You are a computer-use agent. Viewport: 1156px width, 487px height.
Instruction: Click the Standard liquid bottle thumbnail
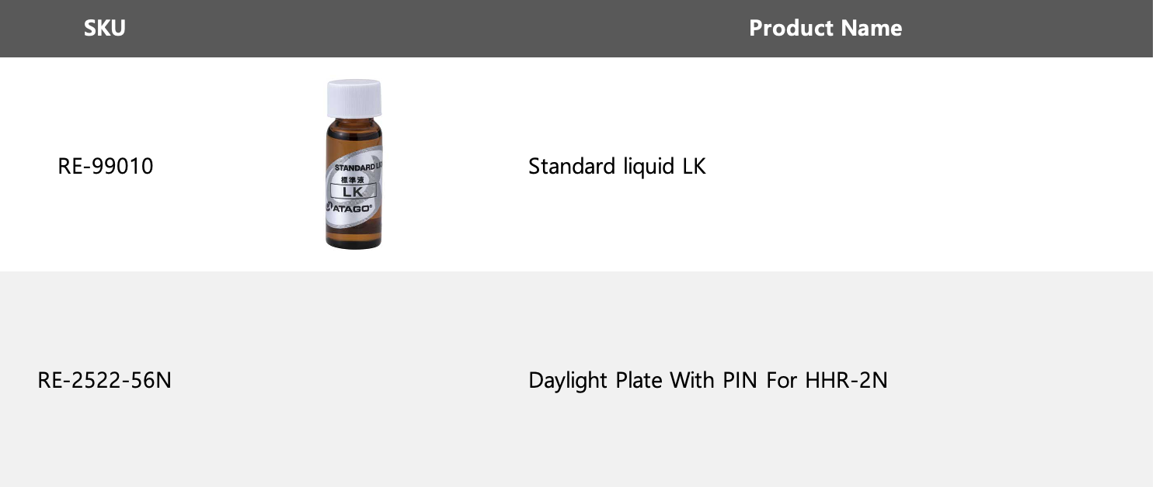353,164
